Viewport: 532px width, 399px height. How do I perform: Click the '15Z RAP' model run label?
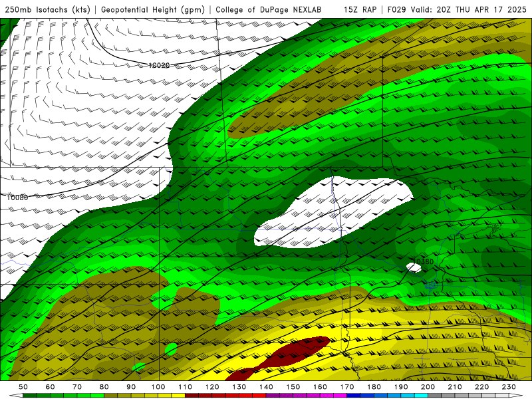pyautogui.click(x=360, y=9)
